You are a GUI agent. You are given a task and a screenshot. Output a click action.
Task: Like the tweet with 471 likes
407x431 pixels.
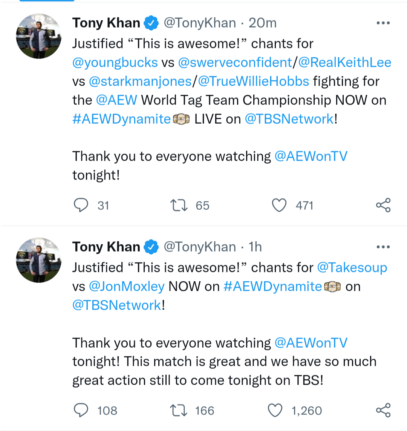point(279,206)
